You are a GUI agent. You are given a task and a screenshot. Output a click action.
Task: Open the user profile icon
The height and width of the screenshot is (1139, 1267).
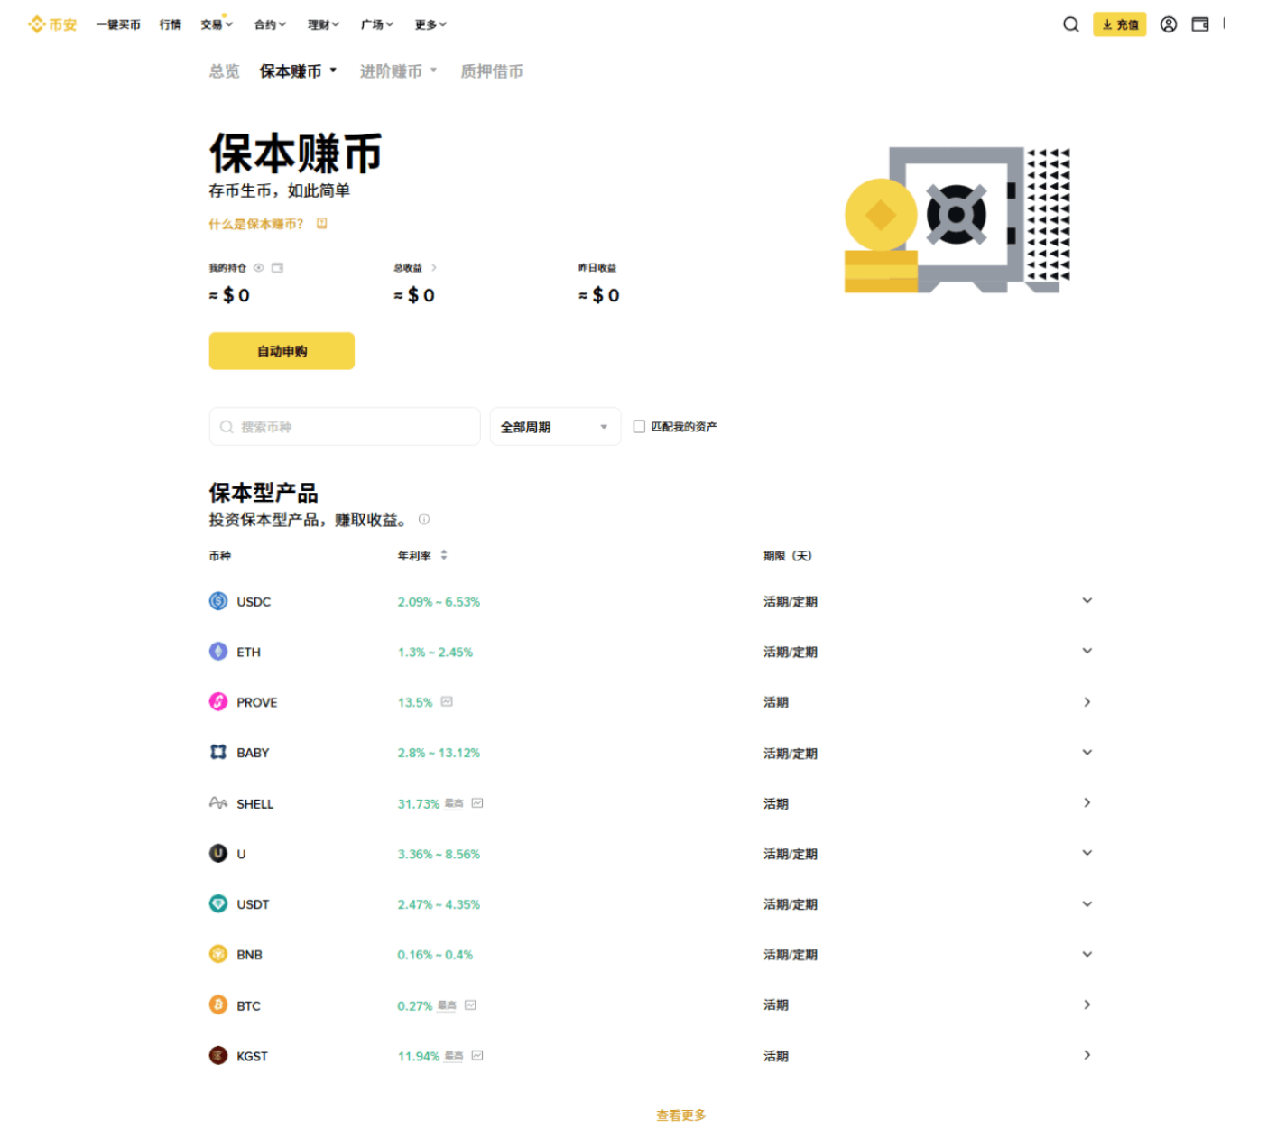(1168, 24)
